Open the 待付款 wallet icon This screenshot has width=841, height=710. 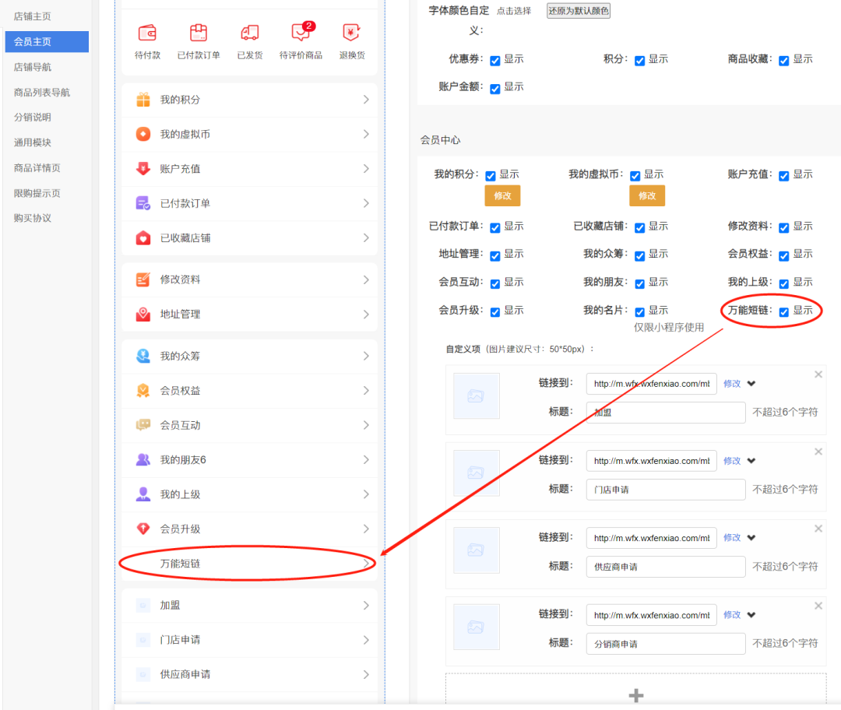[x=147, y=33]
